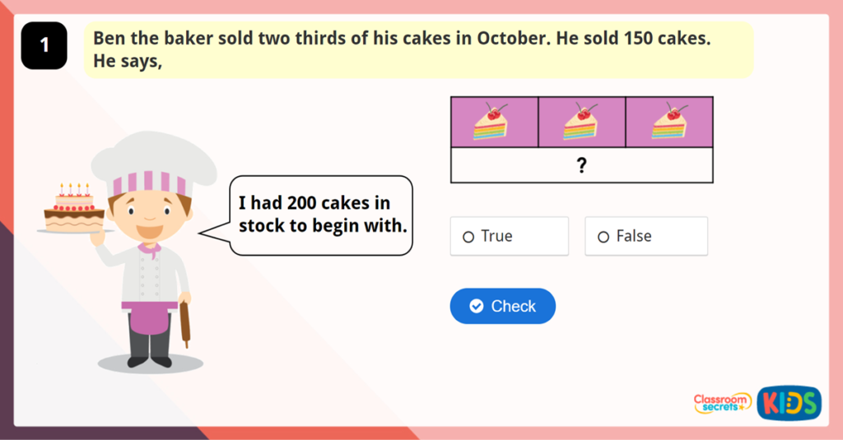Viewport: 843px width, 440px height.
Task: Click the True radio circle
Action: coord(468,237)
